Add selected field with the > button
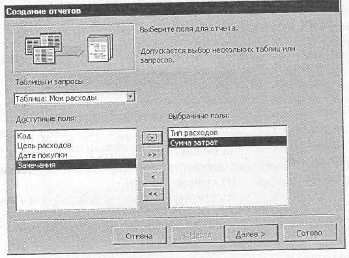 click(x=152, y=138)
